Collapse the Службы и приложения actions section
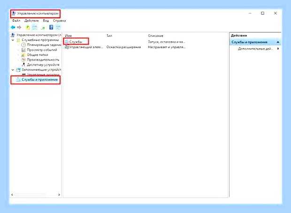 (x=278, y=42)
